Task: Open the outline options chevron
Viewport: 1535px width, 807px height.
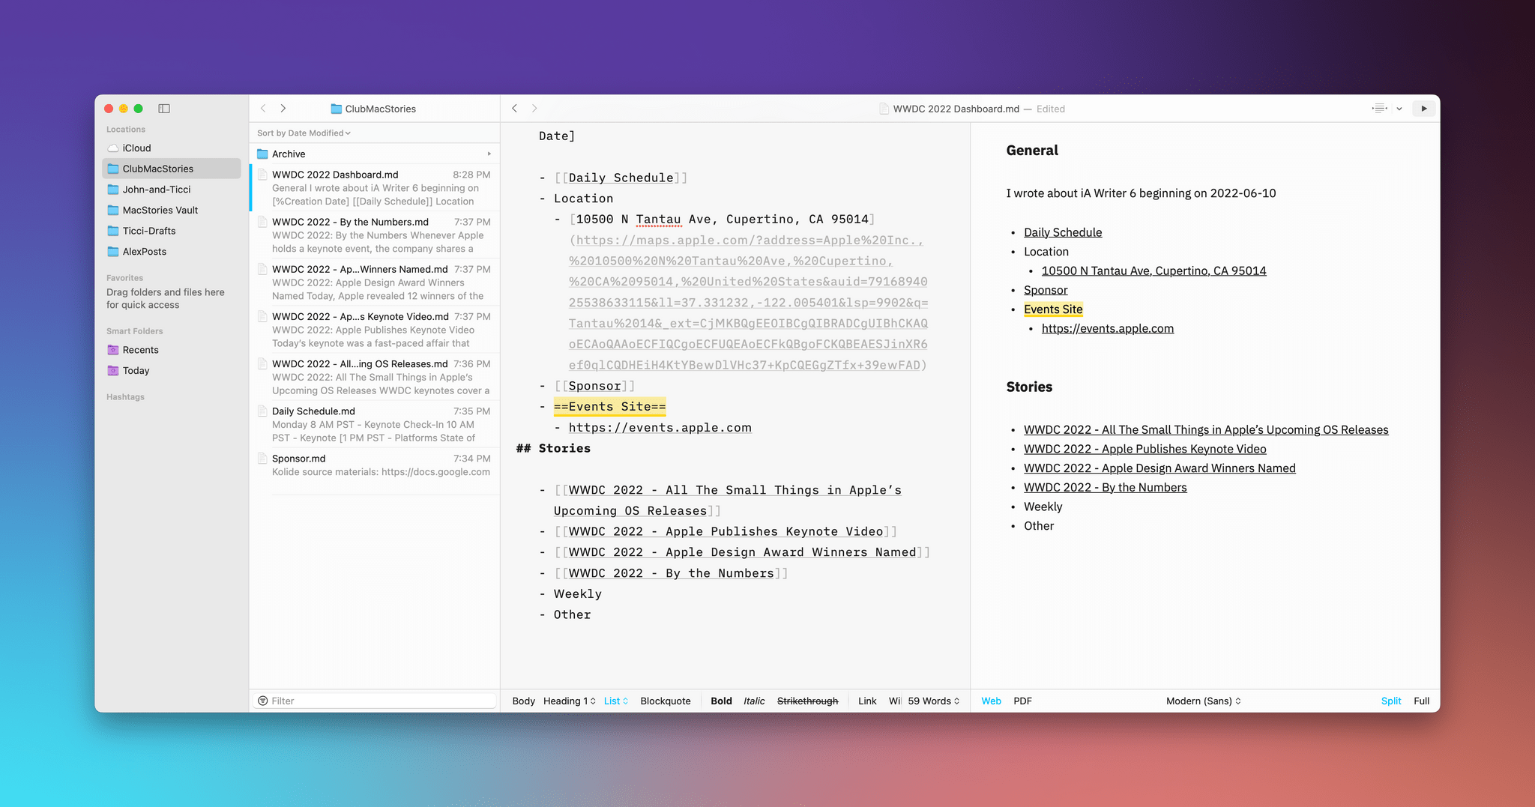Action: coord(1399,109)
